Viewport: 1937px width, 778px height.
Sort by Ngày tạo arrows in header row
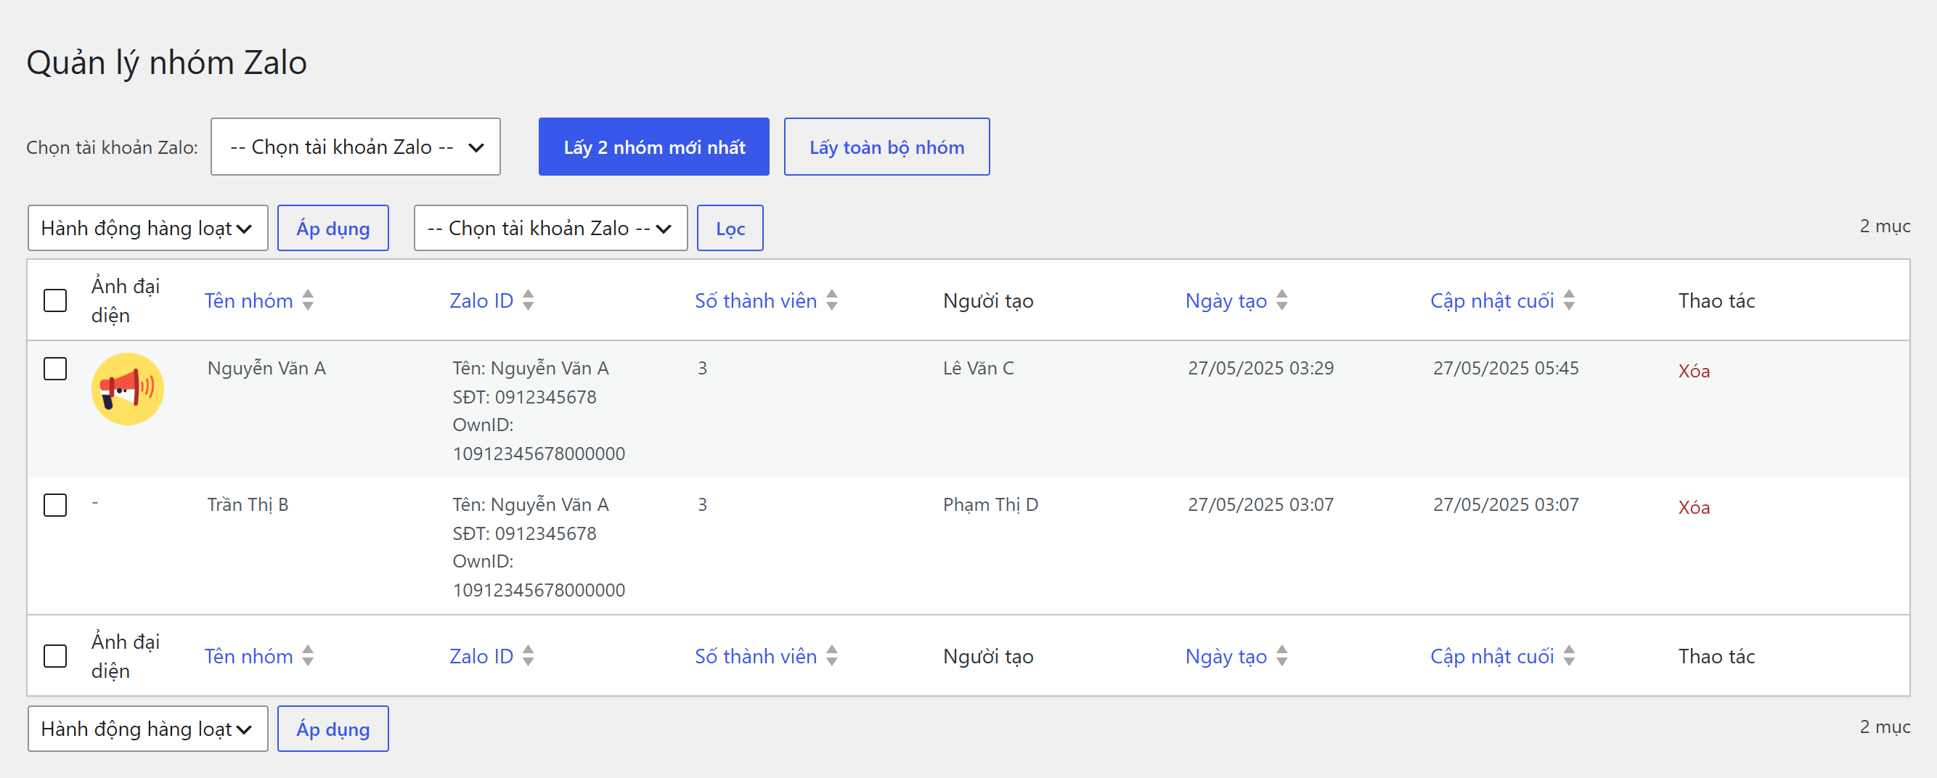[1282, 300]
